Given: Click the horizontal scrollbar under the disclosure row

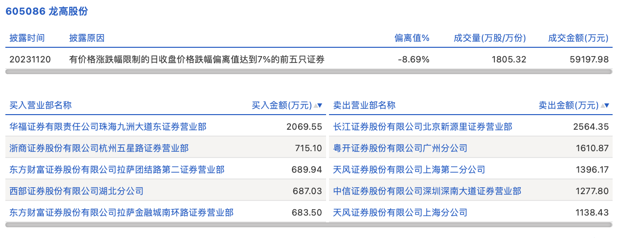Looking at the screenshot, I should [308, 72].
